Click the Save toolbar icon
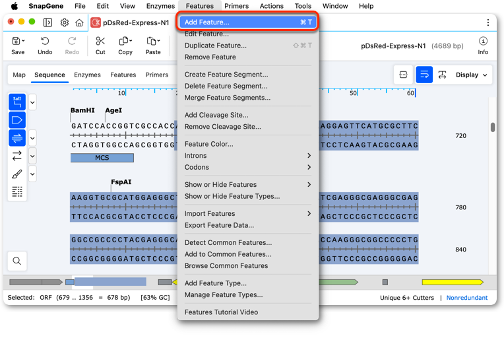The image size is (504, 342). click(x=16, y=41)
